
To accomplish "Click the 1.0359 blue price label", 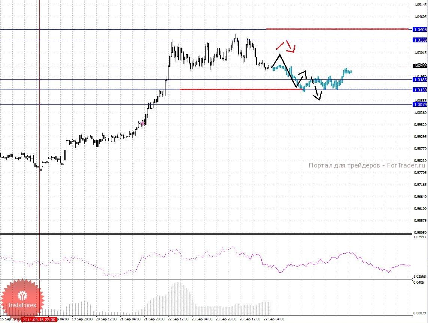I will (420, 40).
